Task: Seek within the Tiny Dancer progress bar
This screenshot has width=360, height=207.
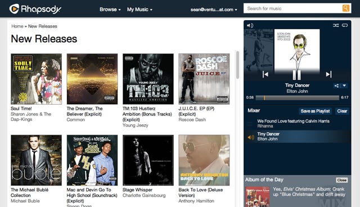Action: pyautogui.click(x=298, y=98)
